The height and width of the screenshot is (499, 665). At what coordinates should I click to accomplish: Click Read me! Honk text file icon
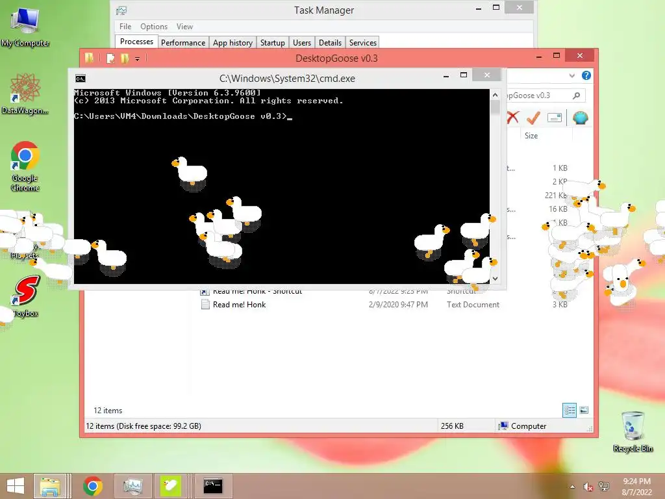tap(205, 304)
